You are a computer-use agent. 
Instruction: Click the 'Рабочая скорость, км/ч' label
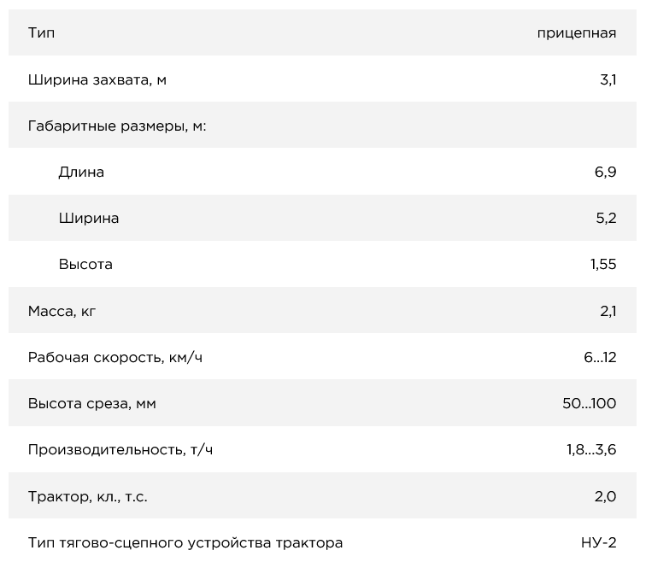point(115,357)
